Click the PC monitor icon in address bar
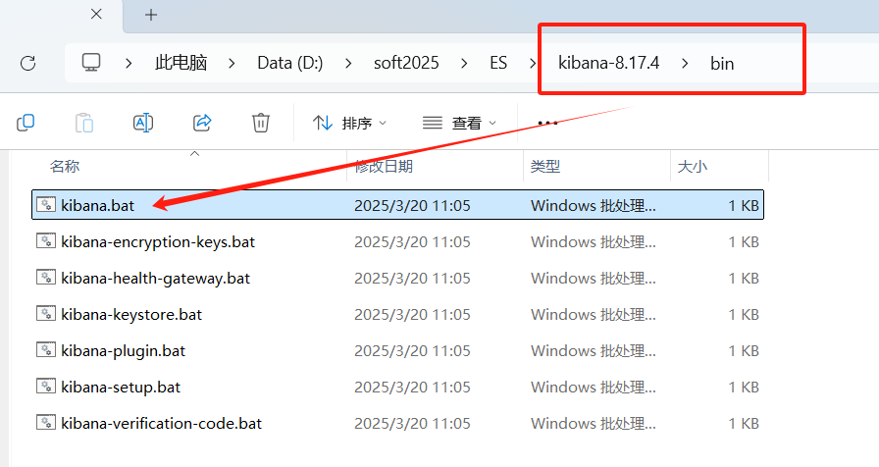Image resolution: width=879 pixels, height=467 pixels. pos(91,62)
